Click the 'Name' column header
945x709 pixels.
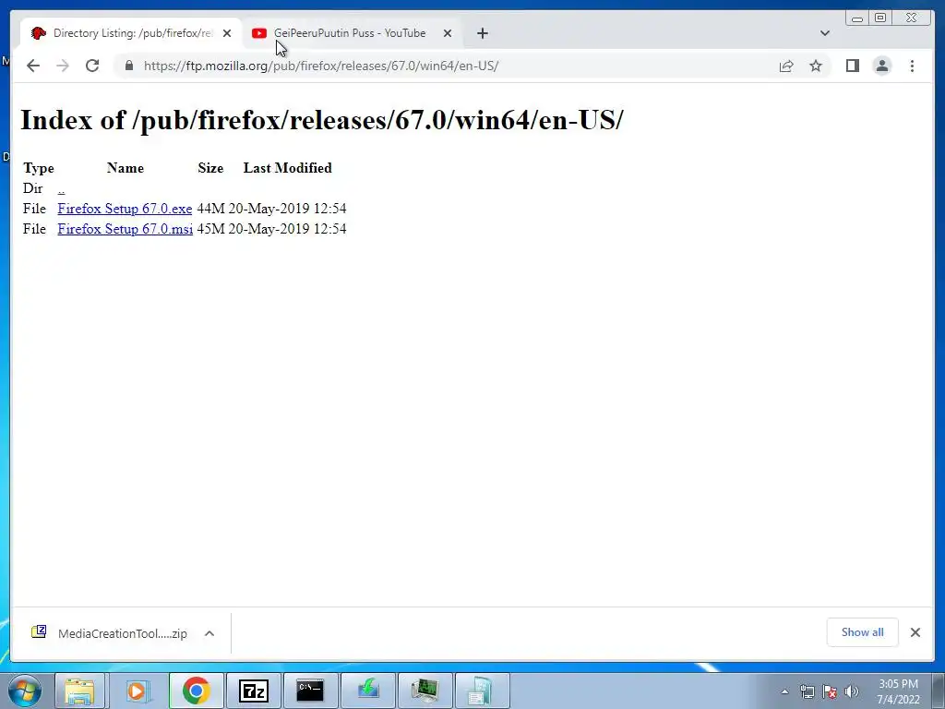[x=126, y=168]
